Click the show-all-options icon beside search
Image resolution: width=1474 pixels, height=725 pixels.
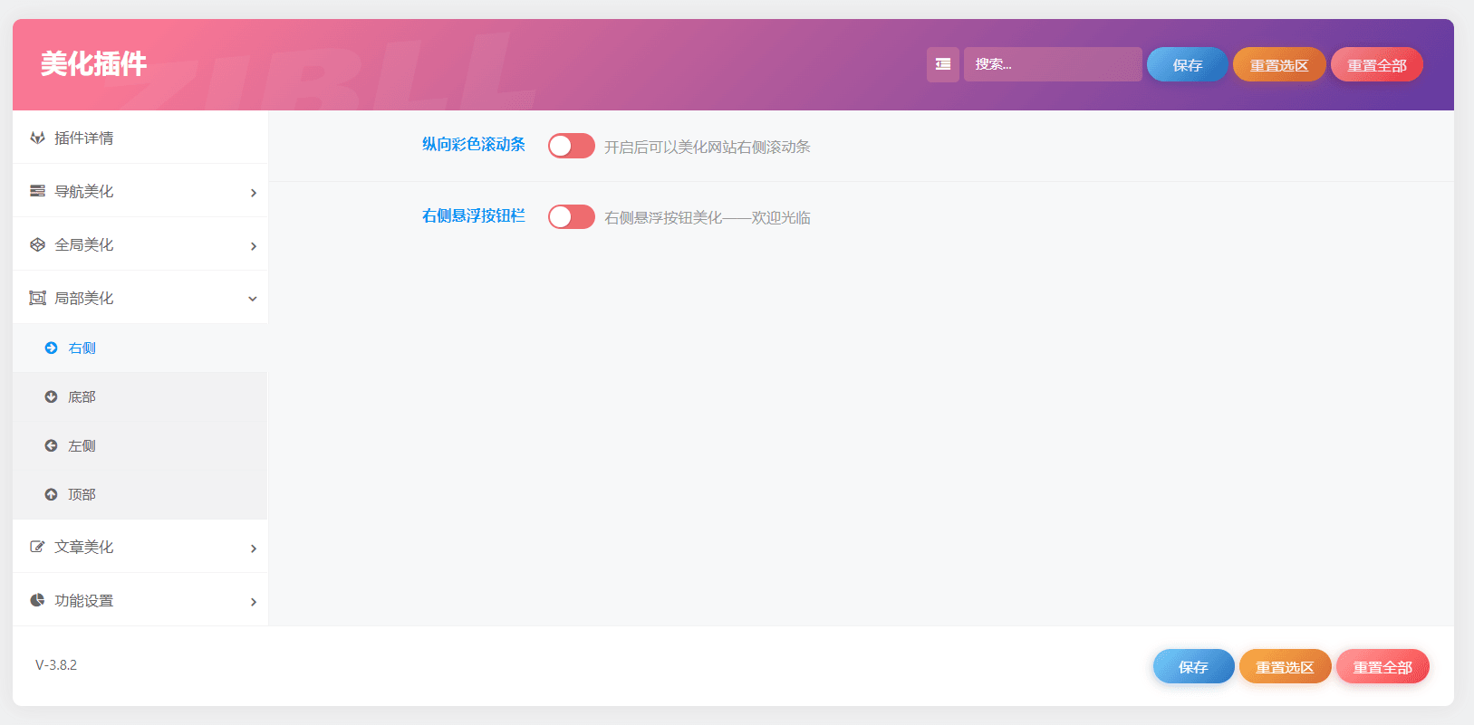click(x=942, y=64)
